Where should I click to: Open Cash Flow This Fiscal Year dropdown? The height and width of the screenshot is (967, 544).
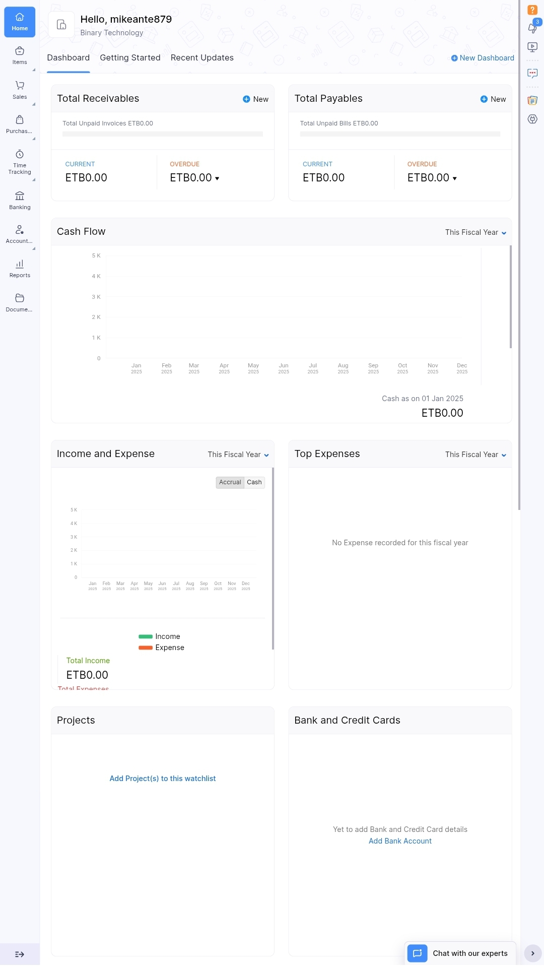(x=475, y=232)
